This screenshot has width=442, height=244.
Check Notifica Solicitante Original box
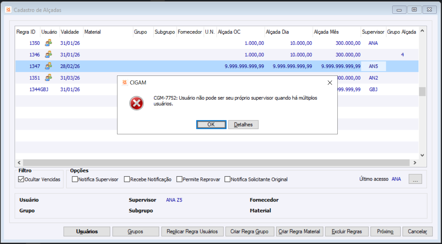click(x=227, y=180)
